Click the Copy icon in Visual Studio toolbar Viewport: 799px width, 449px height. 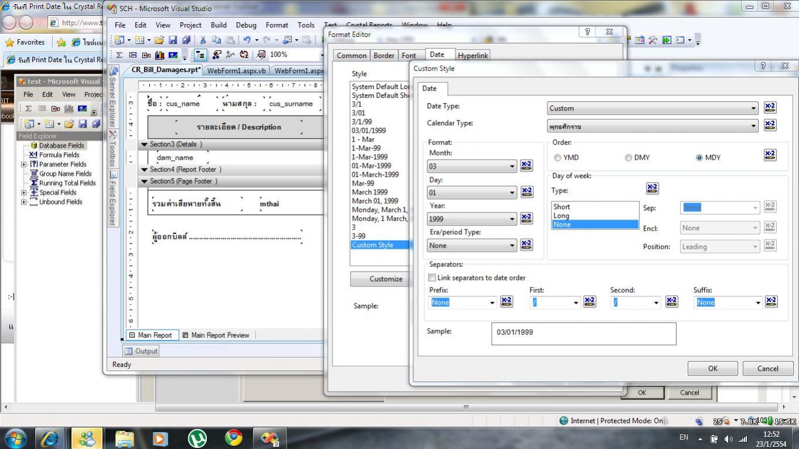[x=217, y=40]
